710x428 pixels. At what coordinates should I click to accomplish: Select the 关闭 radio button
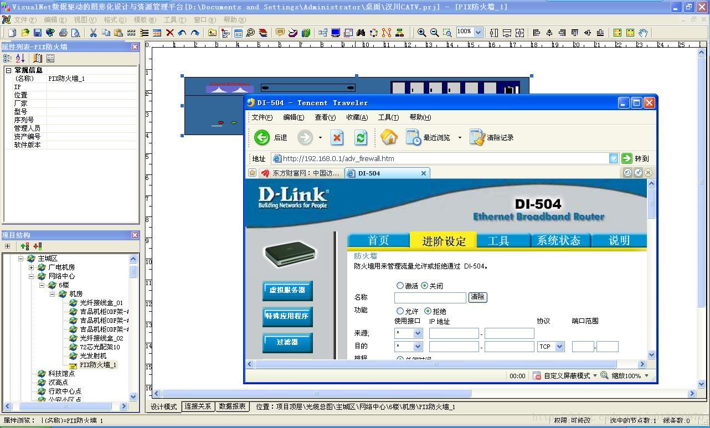(425, 286)
